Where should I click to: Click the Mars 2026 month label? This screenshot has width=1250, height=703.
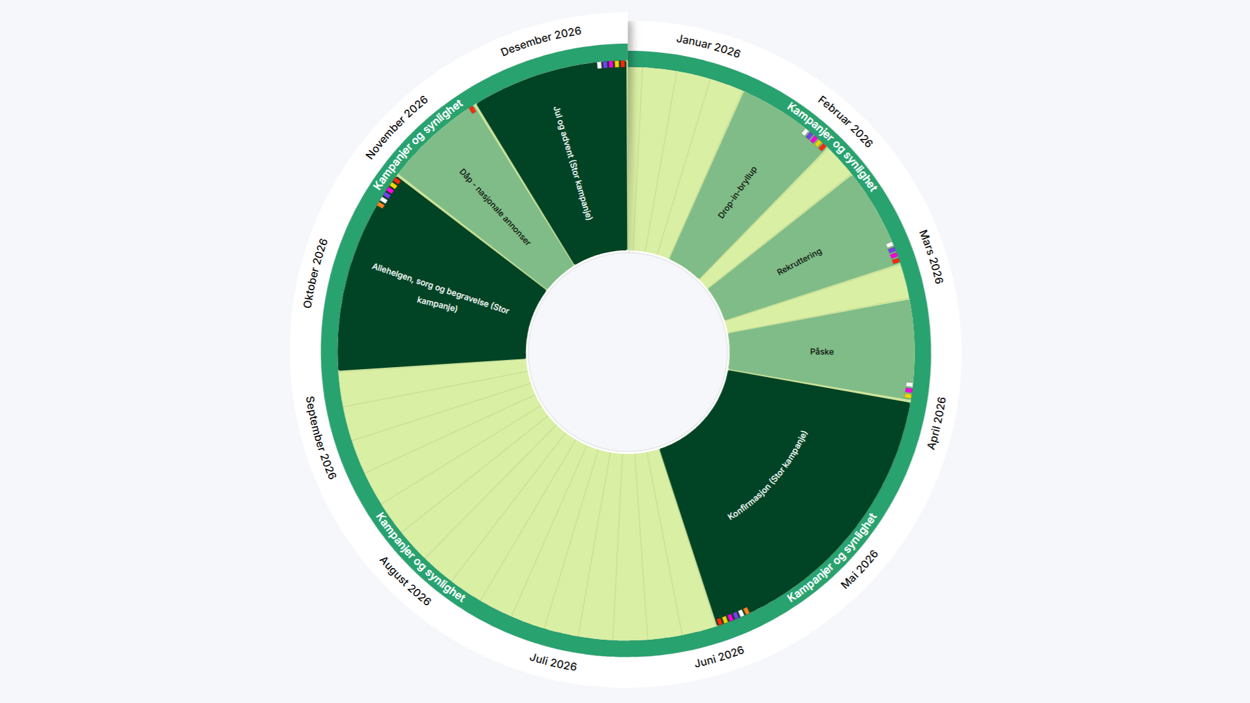[931, 256]
